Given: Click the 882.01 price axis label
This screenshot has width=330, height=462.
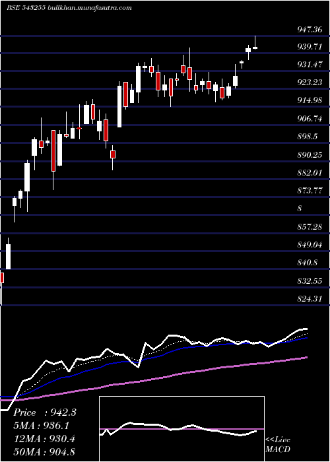Looking at the screenshot, I should click(310, 173).
